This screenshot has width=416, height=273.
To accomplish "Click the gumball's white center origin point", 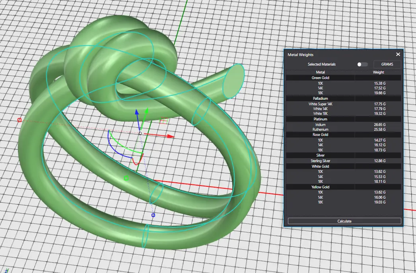I will point(140,133).
